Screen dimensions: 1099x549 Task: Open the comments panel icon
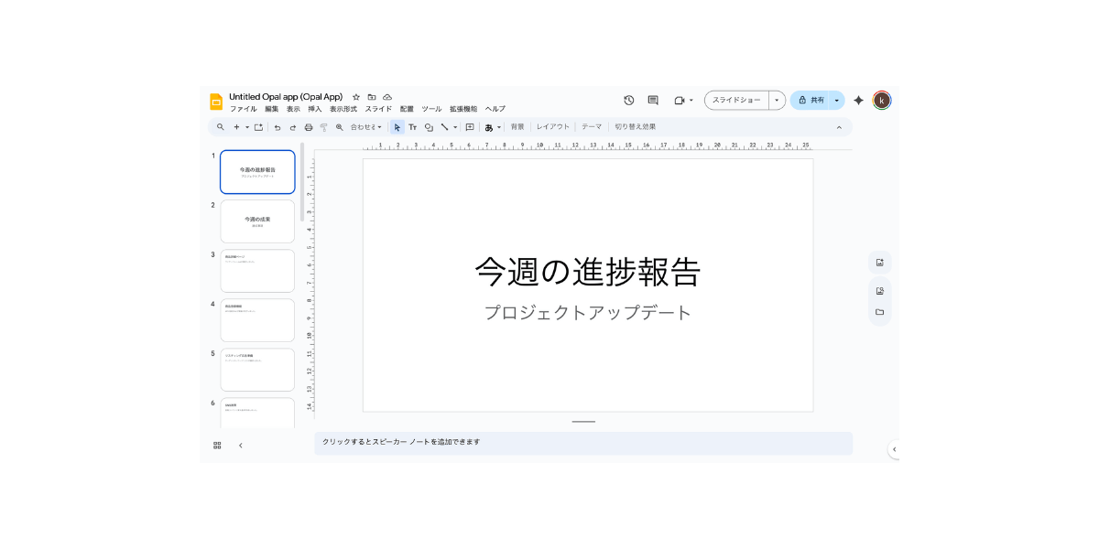653,101
